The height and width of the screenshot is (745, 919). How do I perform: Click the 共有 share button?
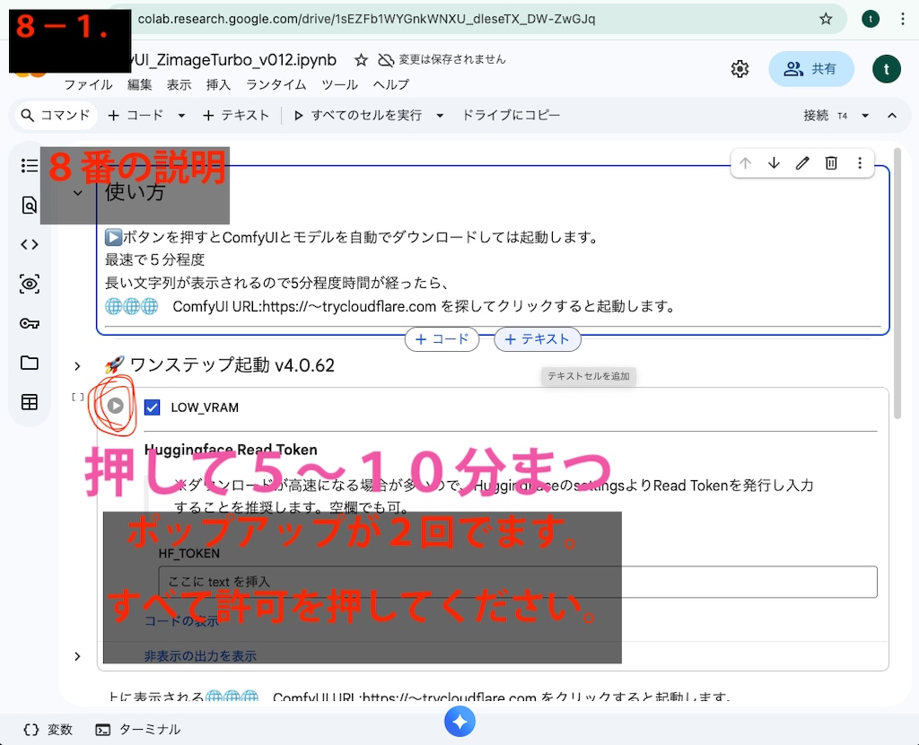811,68
